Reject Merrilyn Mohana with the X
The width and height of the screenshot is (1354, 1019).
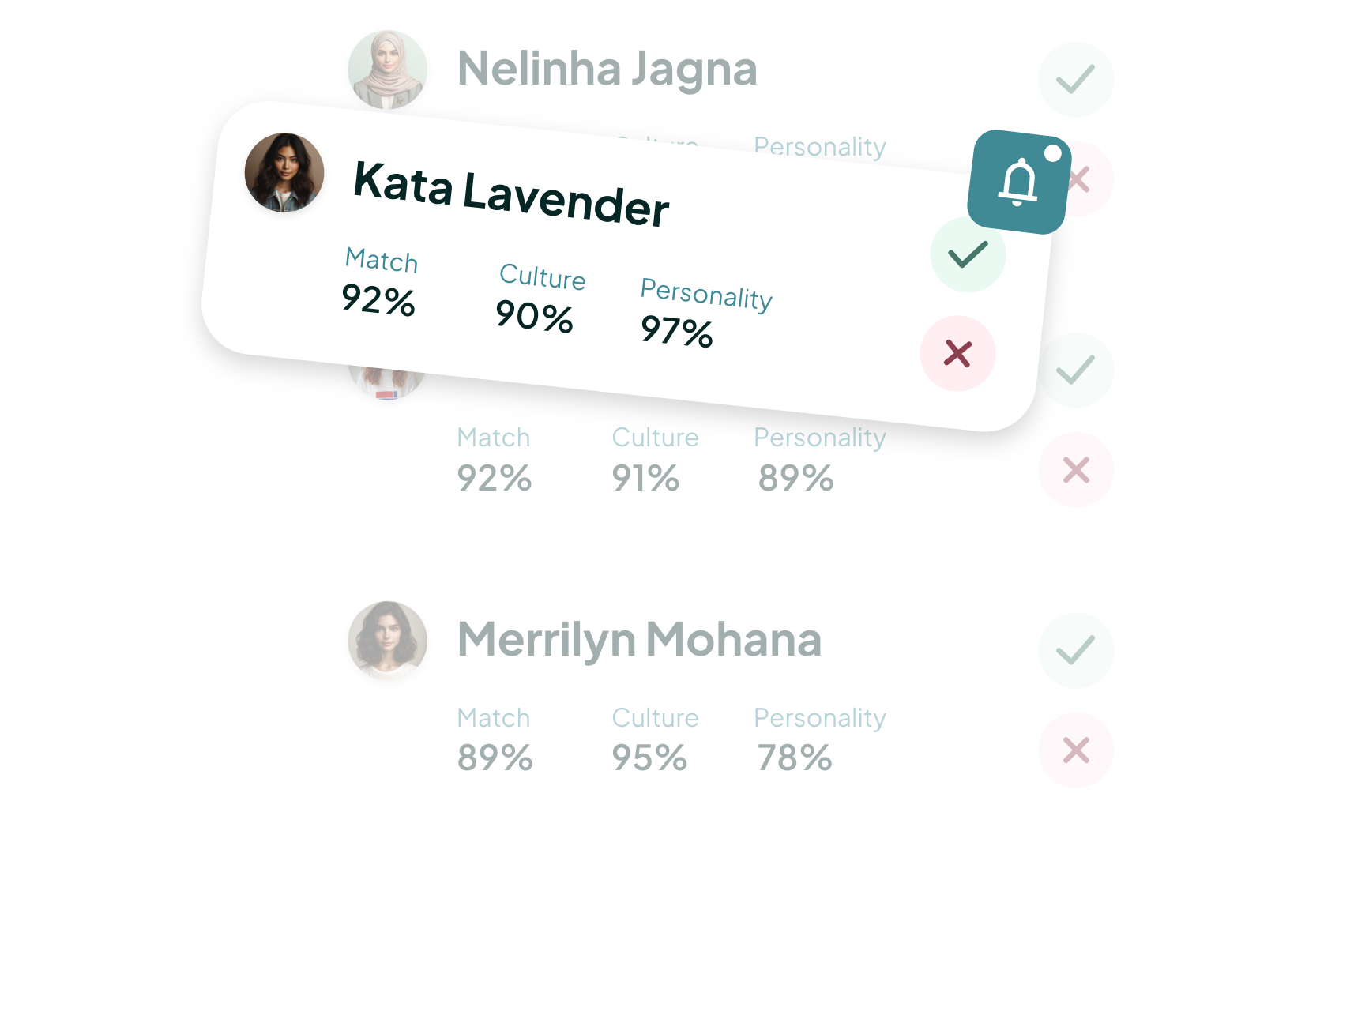pos(1075,750)
